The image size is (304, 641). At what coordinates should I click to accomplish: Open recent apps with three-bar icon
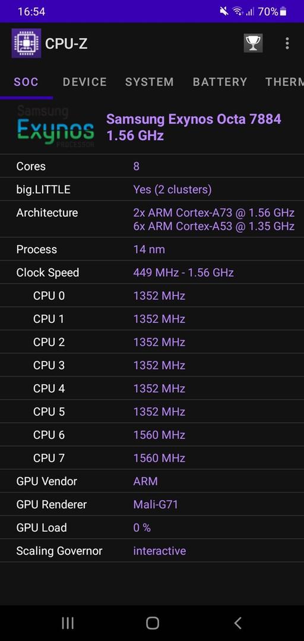click(x=68, y=623)
